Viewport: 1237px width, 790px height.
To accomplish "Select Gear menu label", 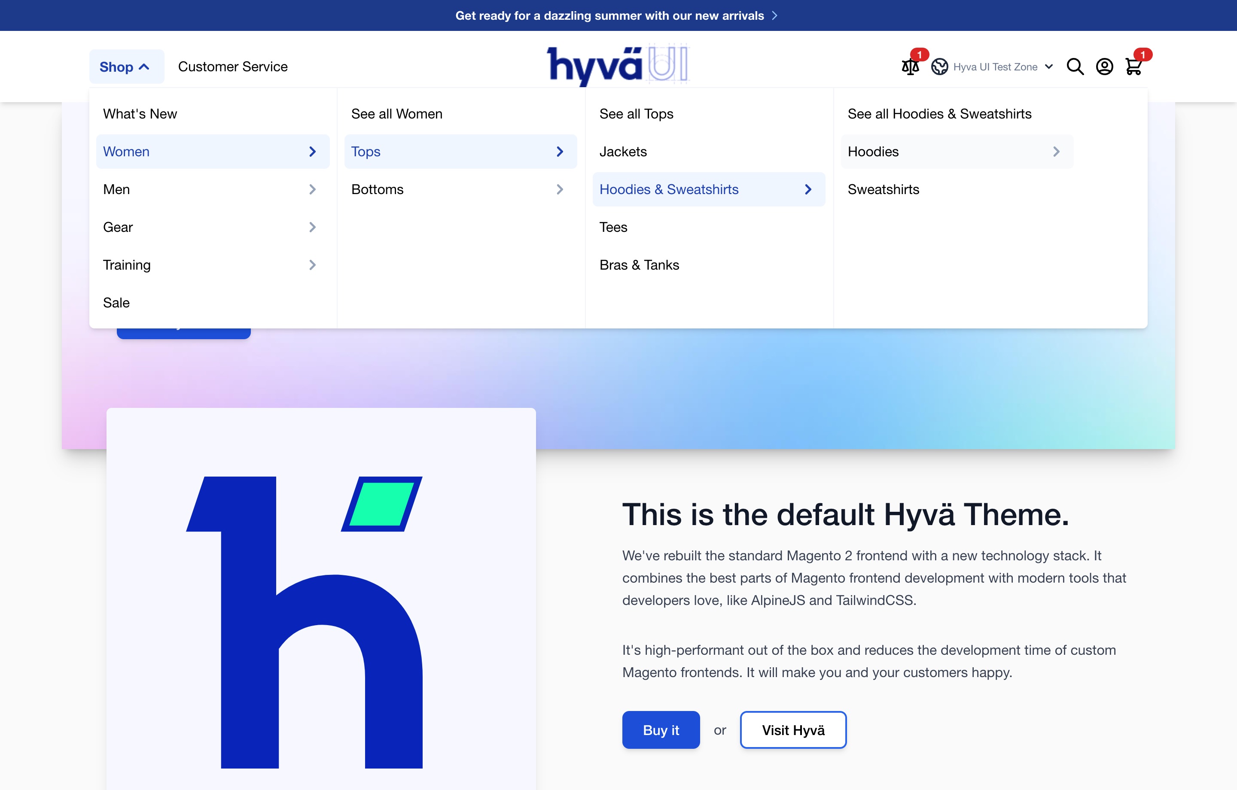I will coord(118,227).
